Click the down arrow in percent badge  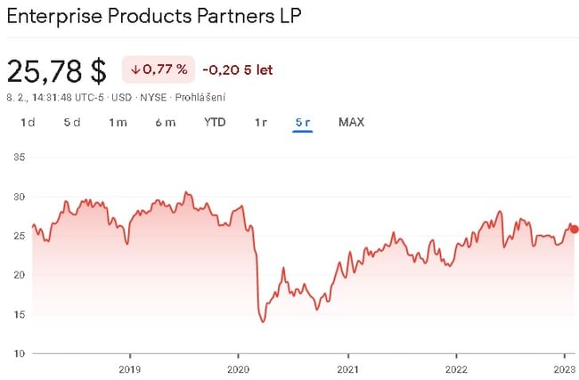135,69
